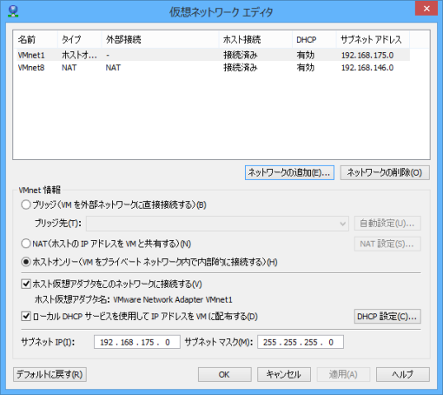Click the Virtual Network Editor title bar icon

click(x=13, y=11)
